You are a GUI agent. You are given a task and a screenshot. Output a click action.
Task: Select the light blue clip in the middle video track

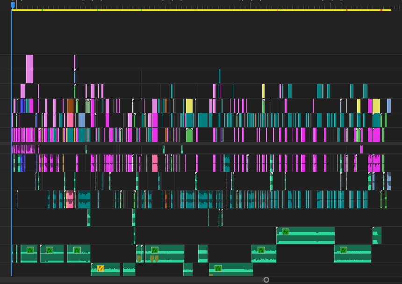point(81,120)
